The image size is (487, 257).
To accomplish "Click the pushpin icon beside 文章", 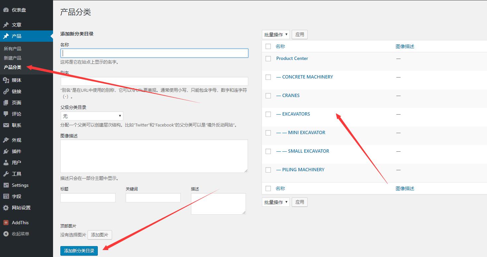I will tap(6, 25).
